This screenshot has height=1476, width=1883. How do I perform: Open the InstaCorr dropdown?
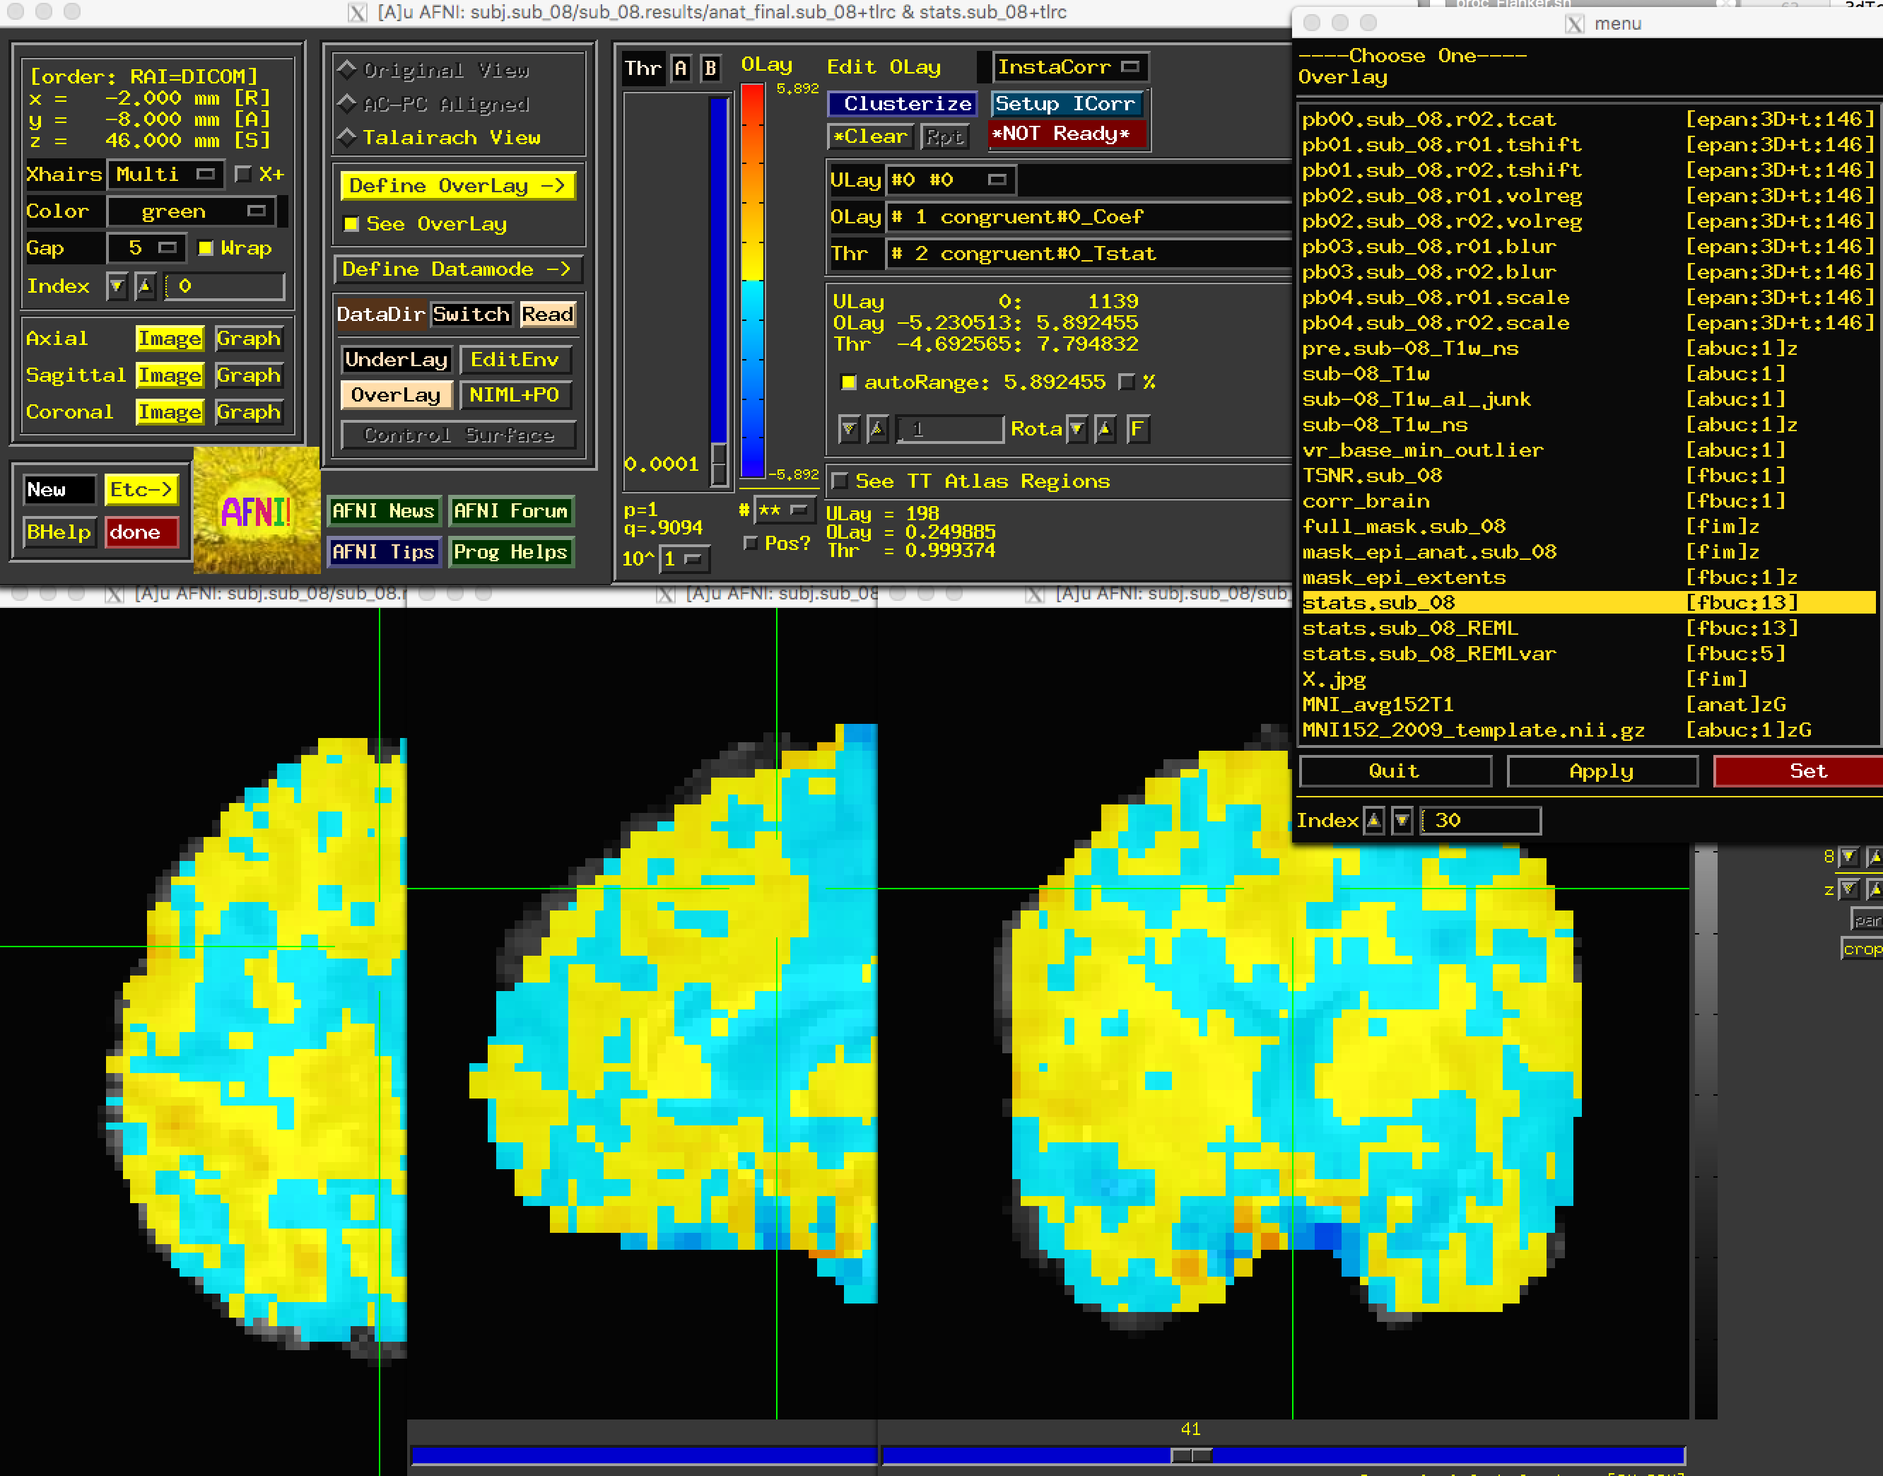(1070, 66)
